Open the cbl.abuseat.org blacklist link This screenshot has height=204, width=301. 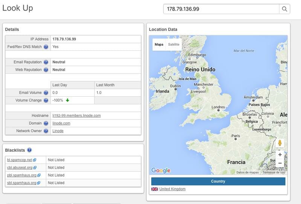(x=20, y=168)
